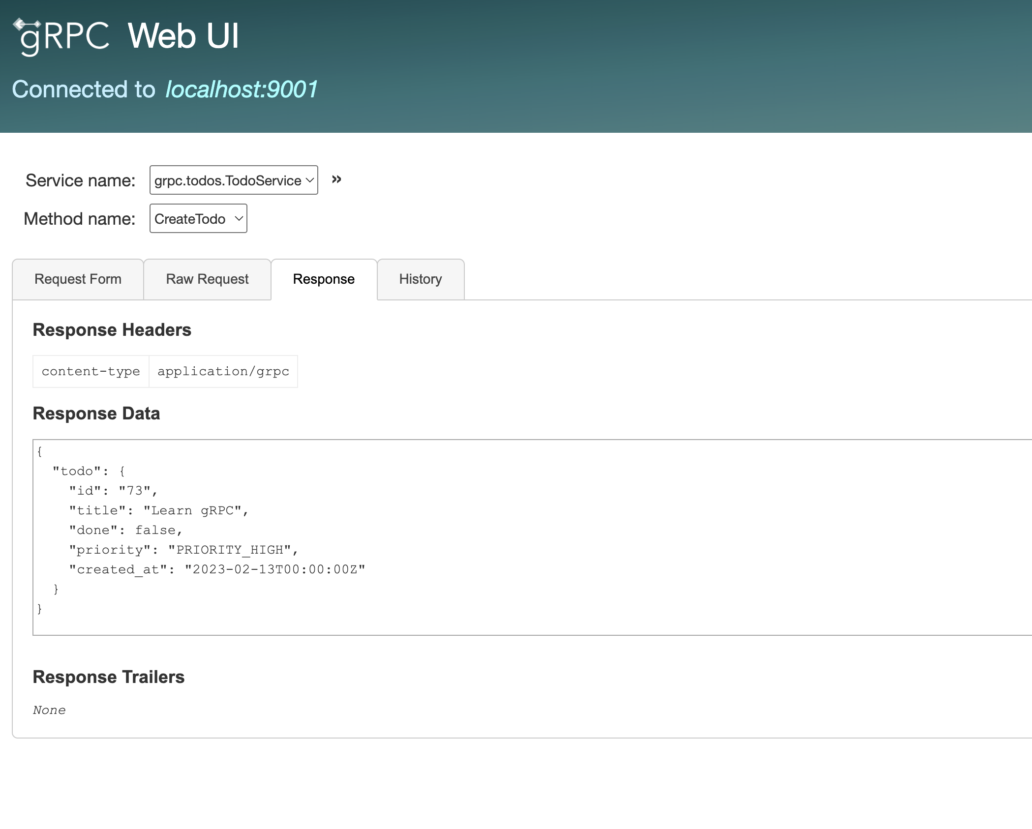Screen dimensions: 1032x829
Task: Switch to the Raw Request tab
Action: 207,279
